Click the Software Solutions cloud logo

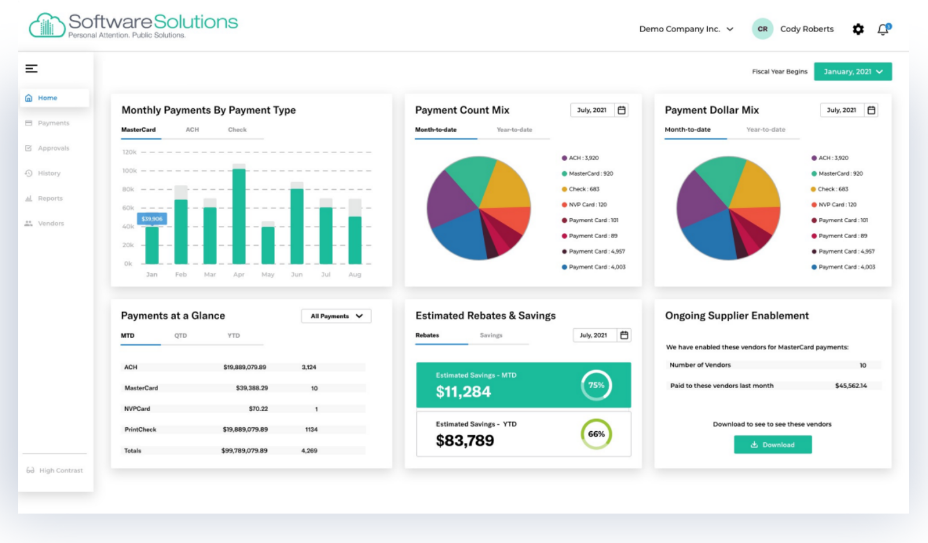point(47,25)
